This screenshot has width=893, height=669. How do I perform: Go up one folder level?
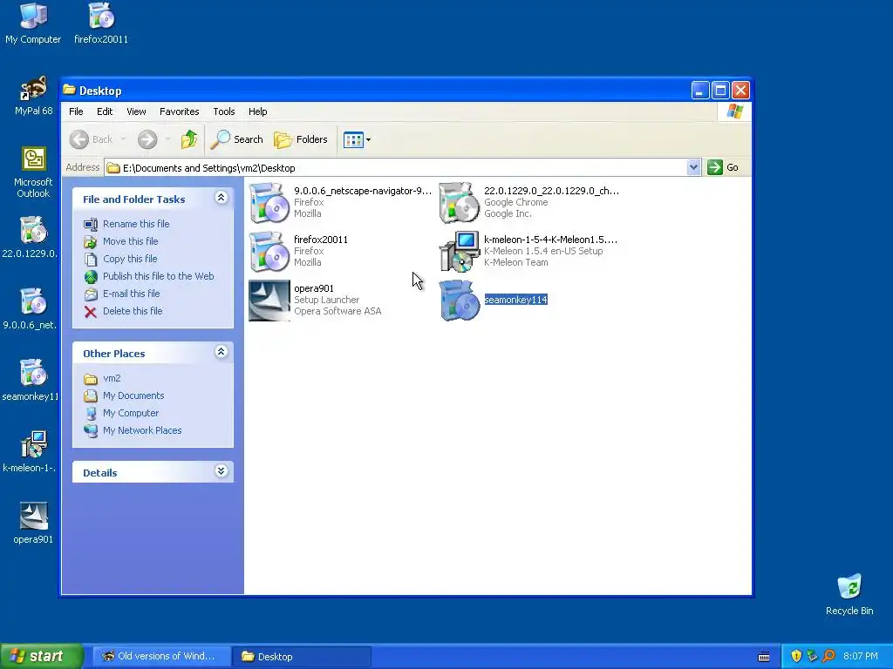pos(189,139)
